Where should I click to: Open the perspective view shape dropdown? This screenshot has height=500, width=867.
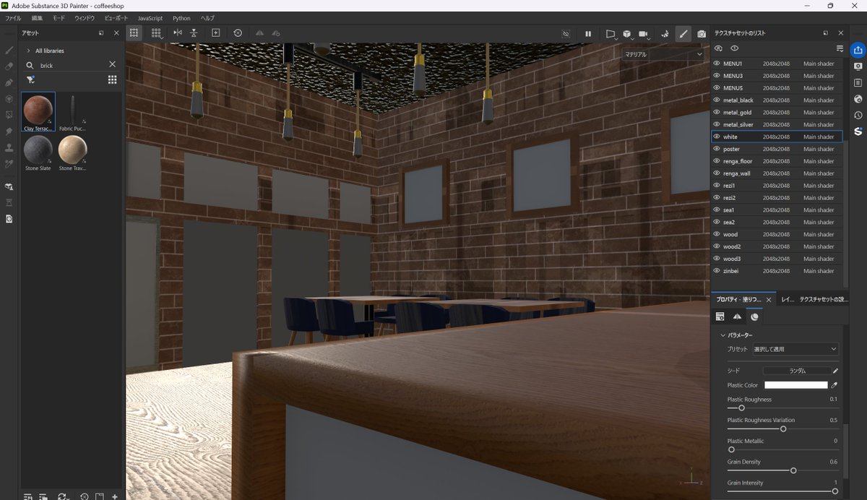[611, 34]
